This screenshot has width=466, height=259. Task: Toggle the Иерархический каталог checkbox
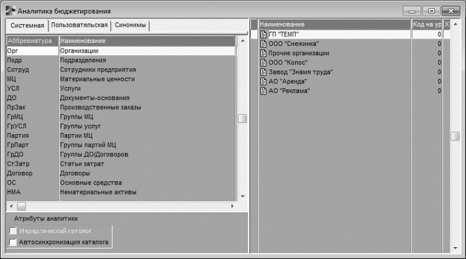point(13,231)
